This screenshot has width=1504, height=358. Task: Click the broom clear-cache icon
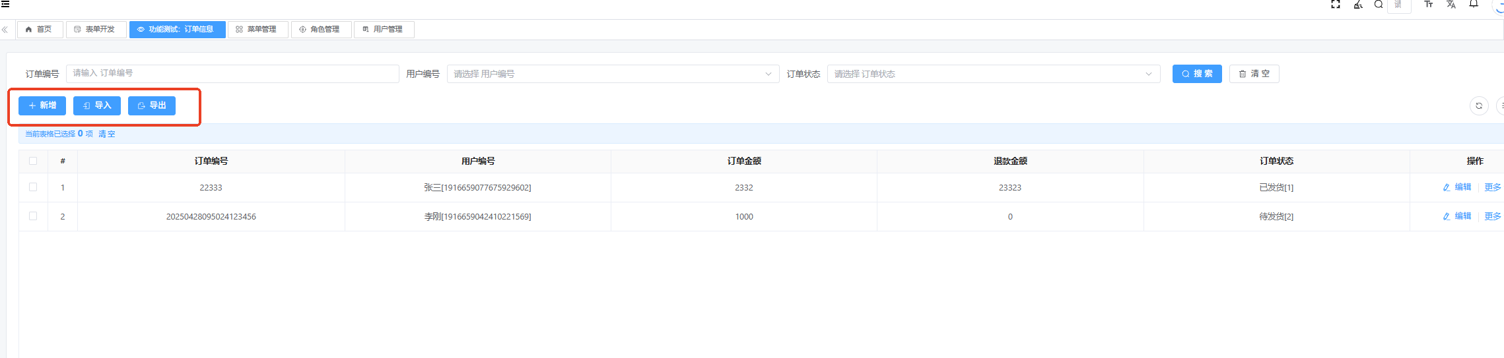(1358, 4)
